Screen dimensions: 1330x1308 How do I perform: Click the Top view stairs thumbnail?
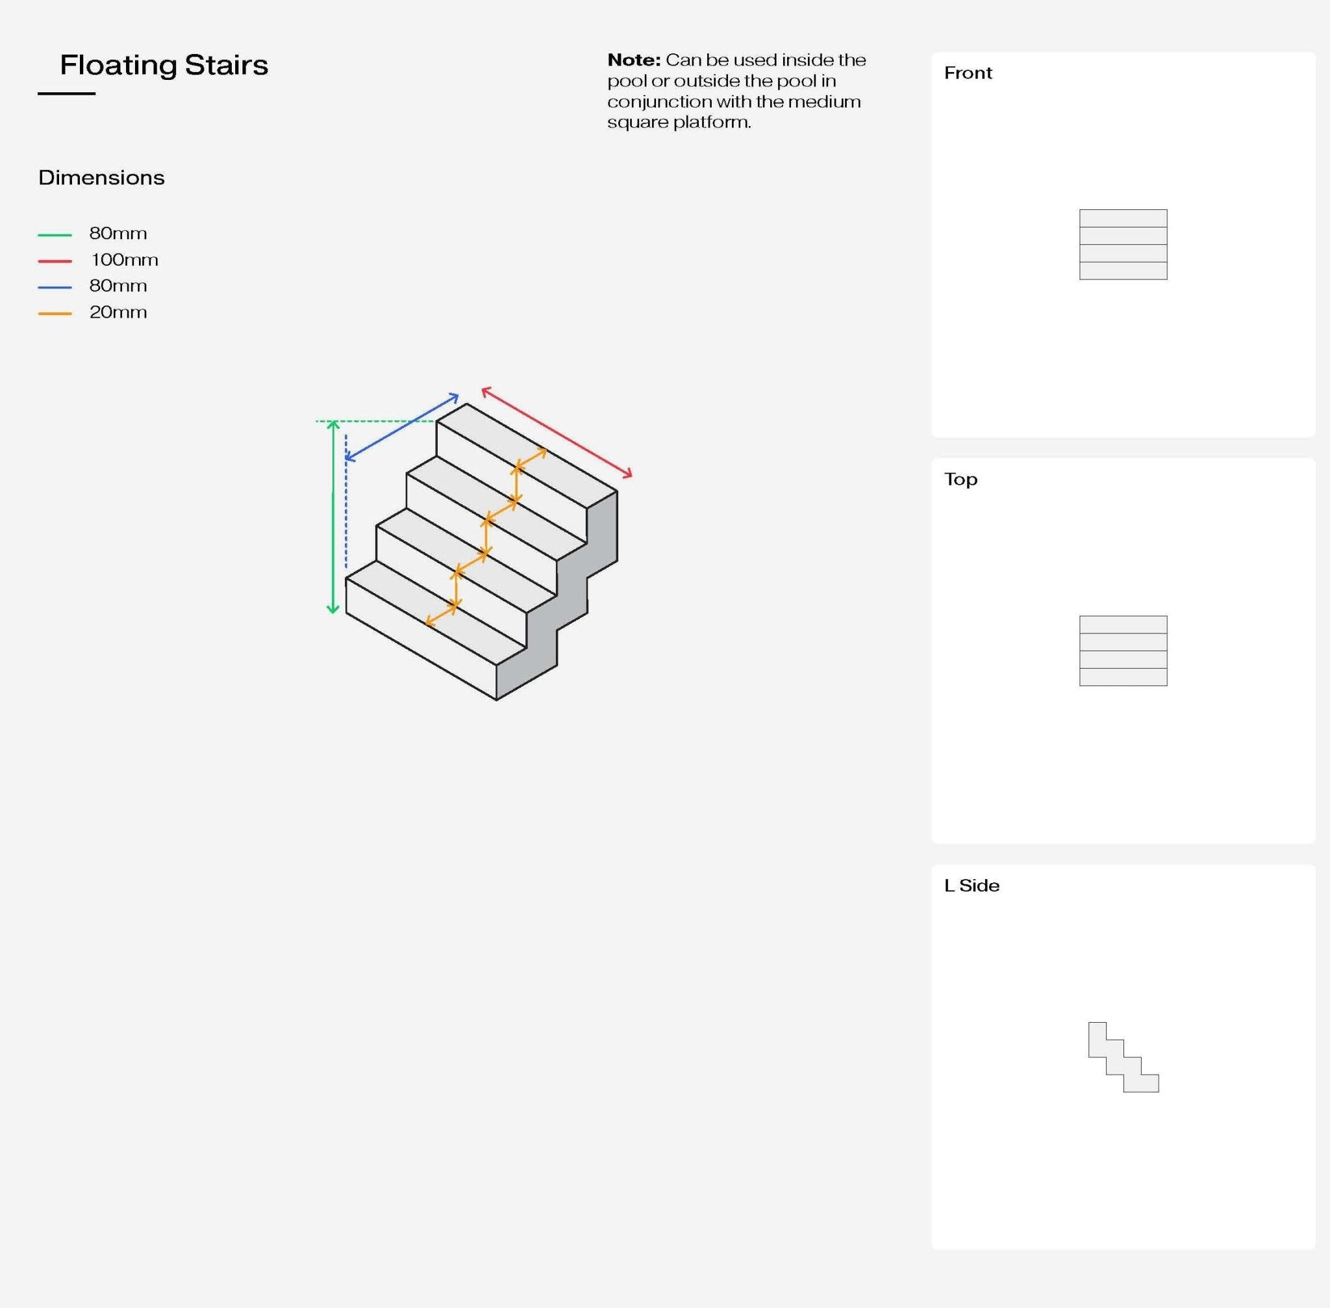(1123, 650)
